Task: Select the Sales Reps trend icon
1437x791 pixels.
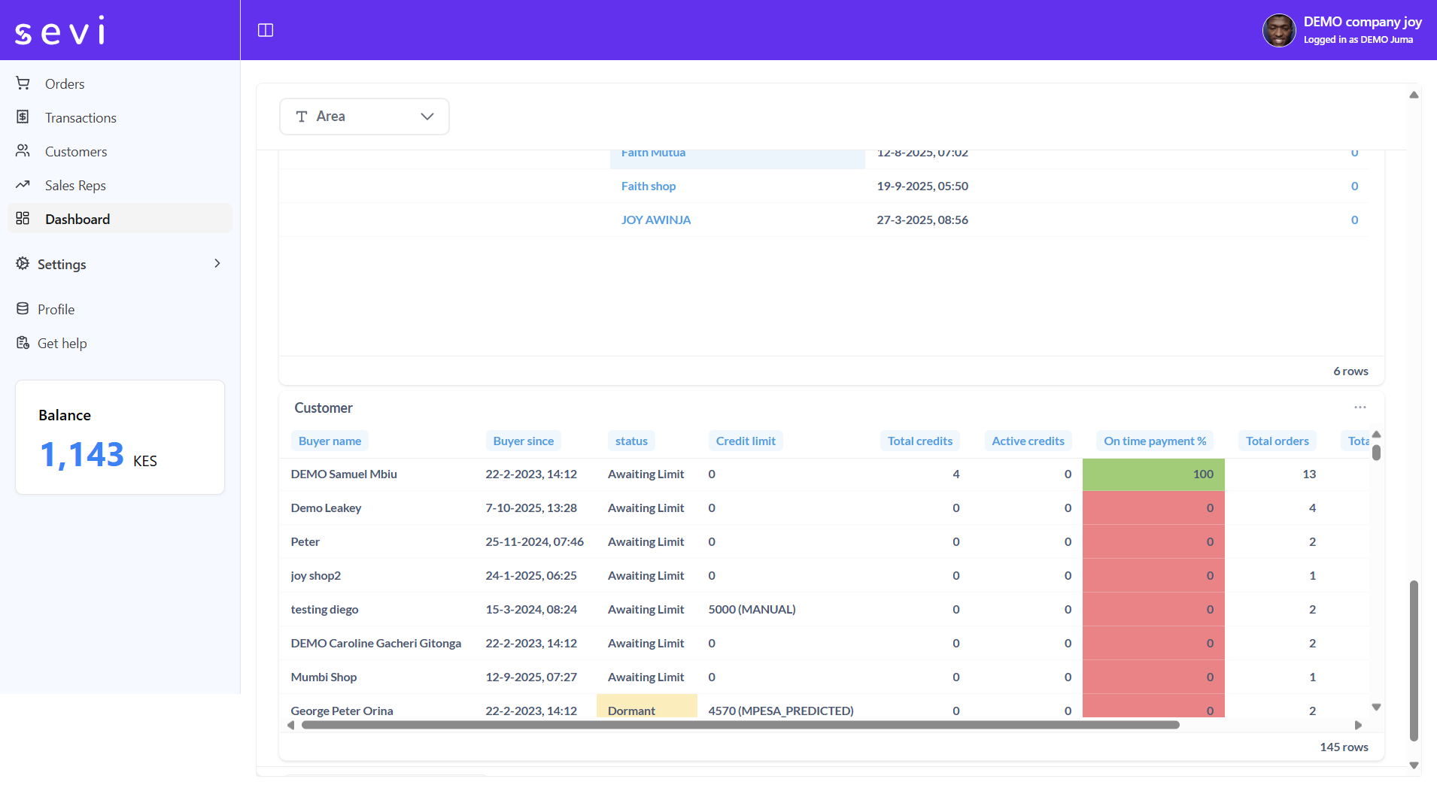Action: tap(23, 185)
